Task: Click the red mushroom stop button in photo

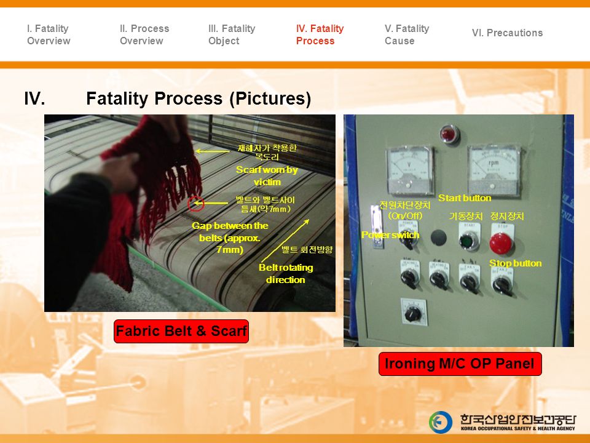Action: click(502, 243)
